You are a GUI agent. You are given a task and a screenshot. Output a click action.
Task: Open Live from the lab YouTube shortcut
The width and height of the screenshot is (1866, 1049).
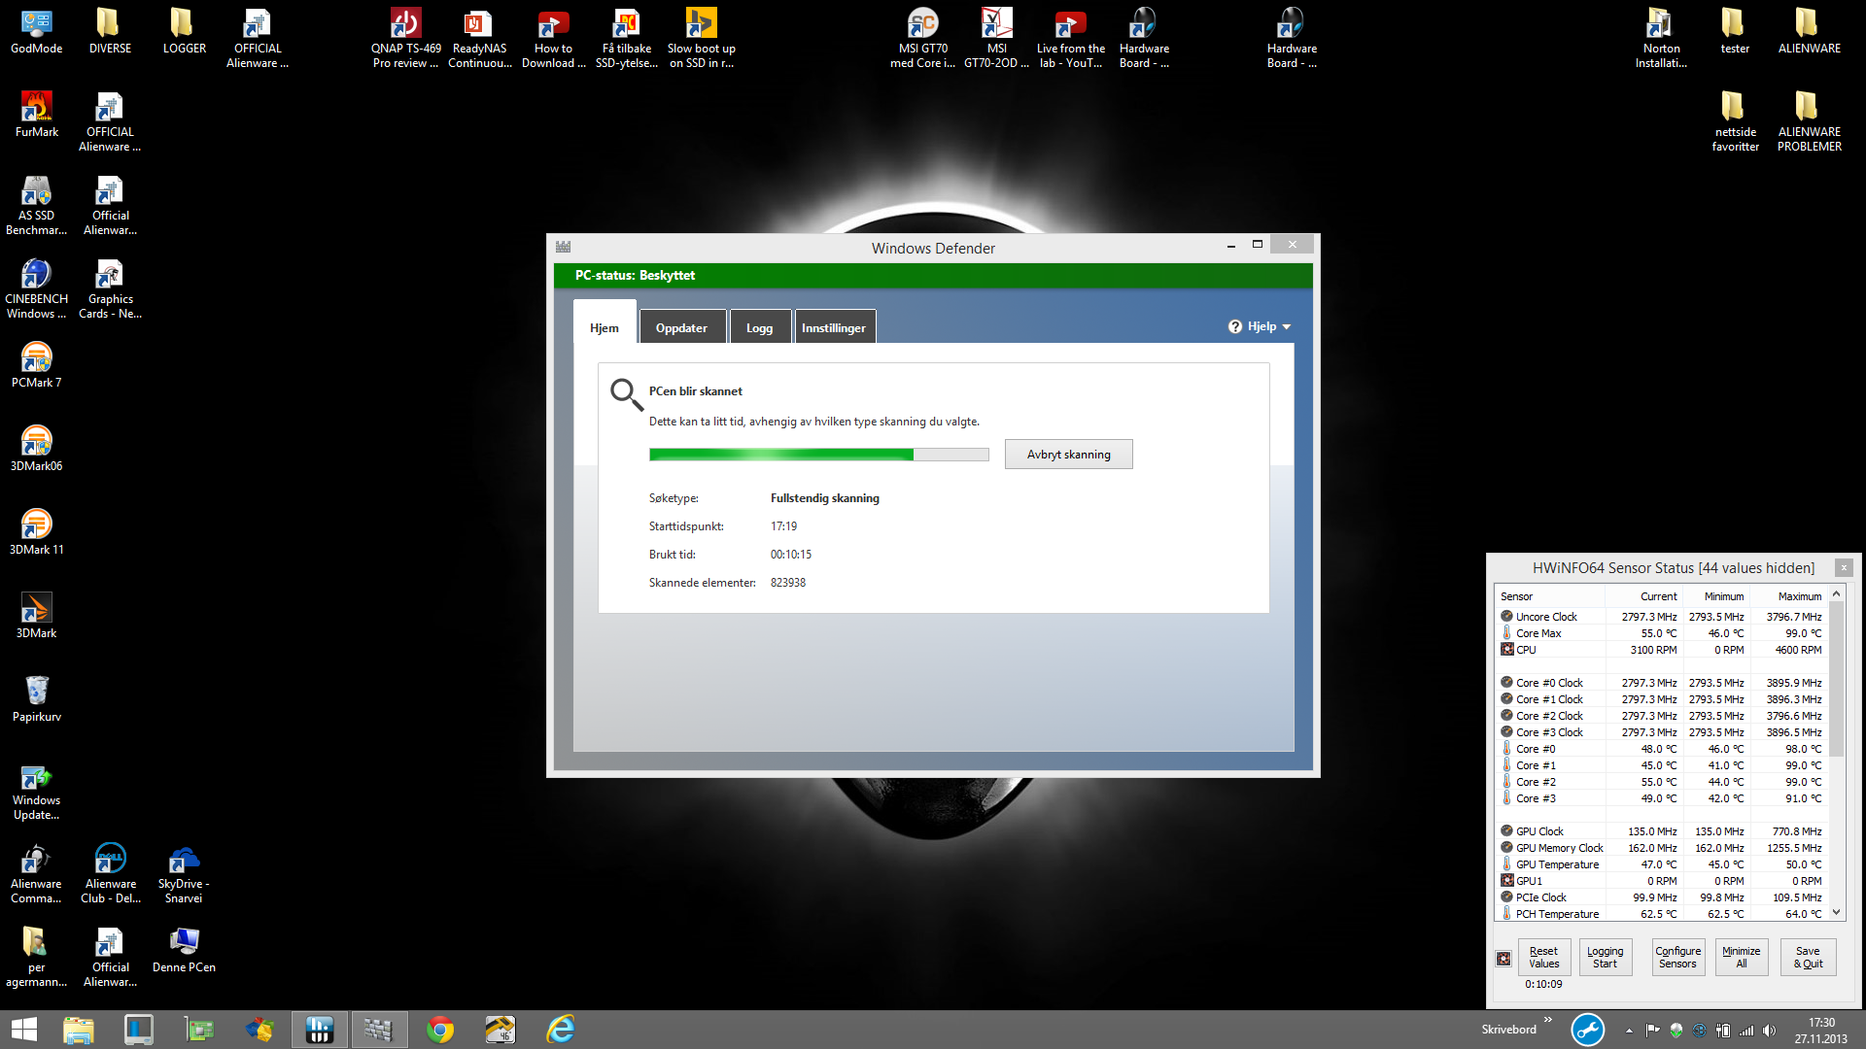click(x=1071, y=38)
